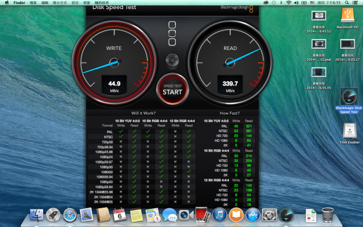Image resolution: width=363 pixels, height=227 pixels.
Task: Select the 339.7 MB/s read readout
Action: (230, 85)
